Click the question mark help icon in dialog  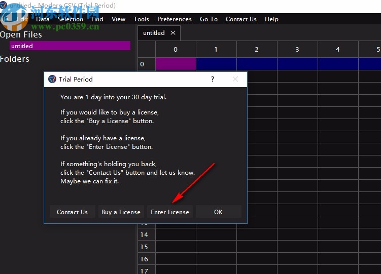click(213, 79)
